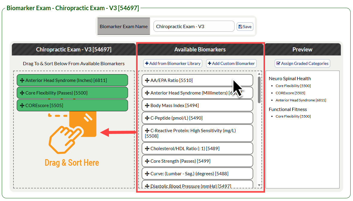
Task: Select C-Peptide (pmol/L) [5490] biomarker
Action: coord(197,118)
